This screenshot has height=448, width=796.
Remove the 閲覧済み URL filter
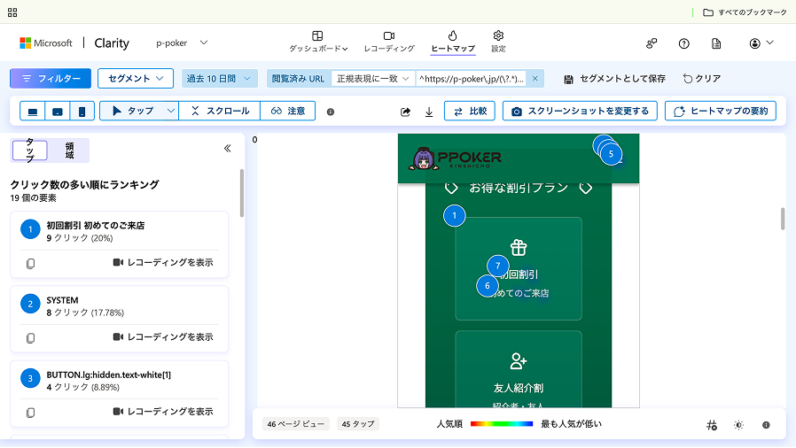coord(535,79)
